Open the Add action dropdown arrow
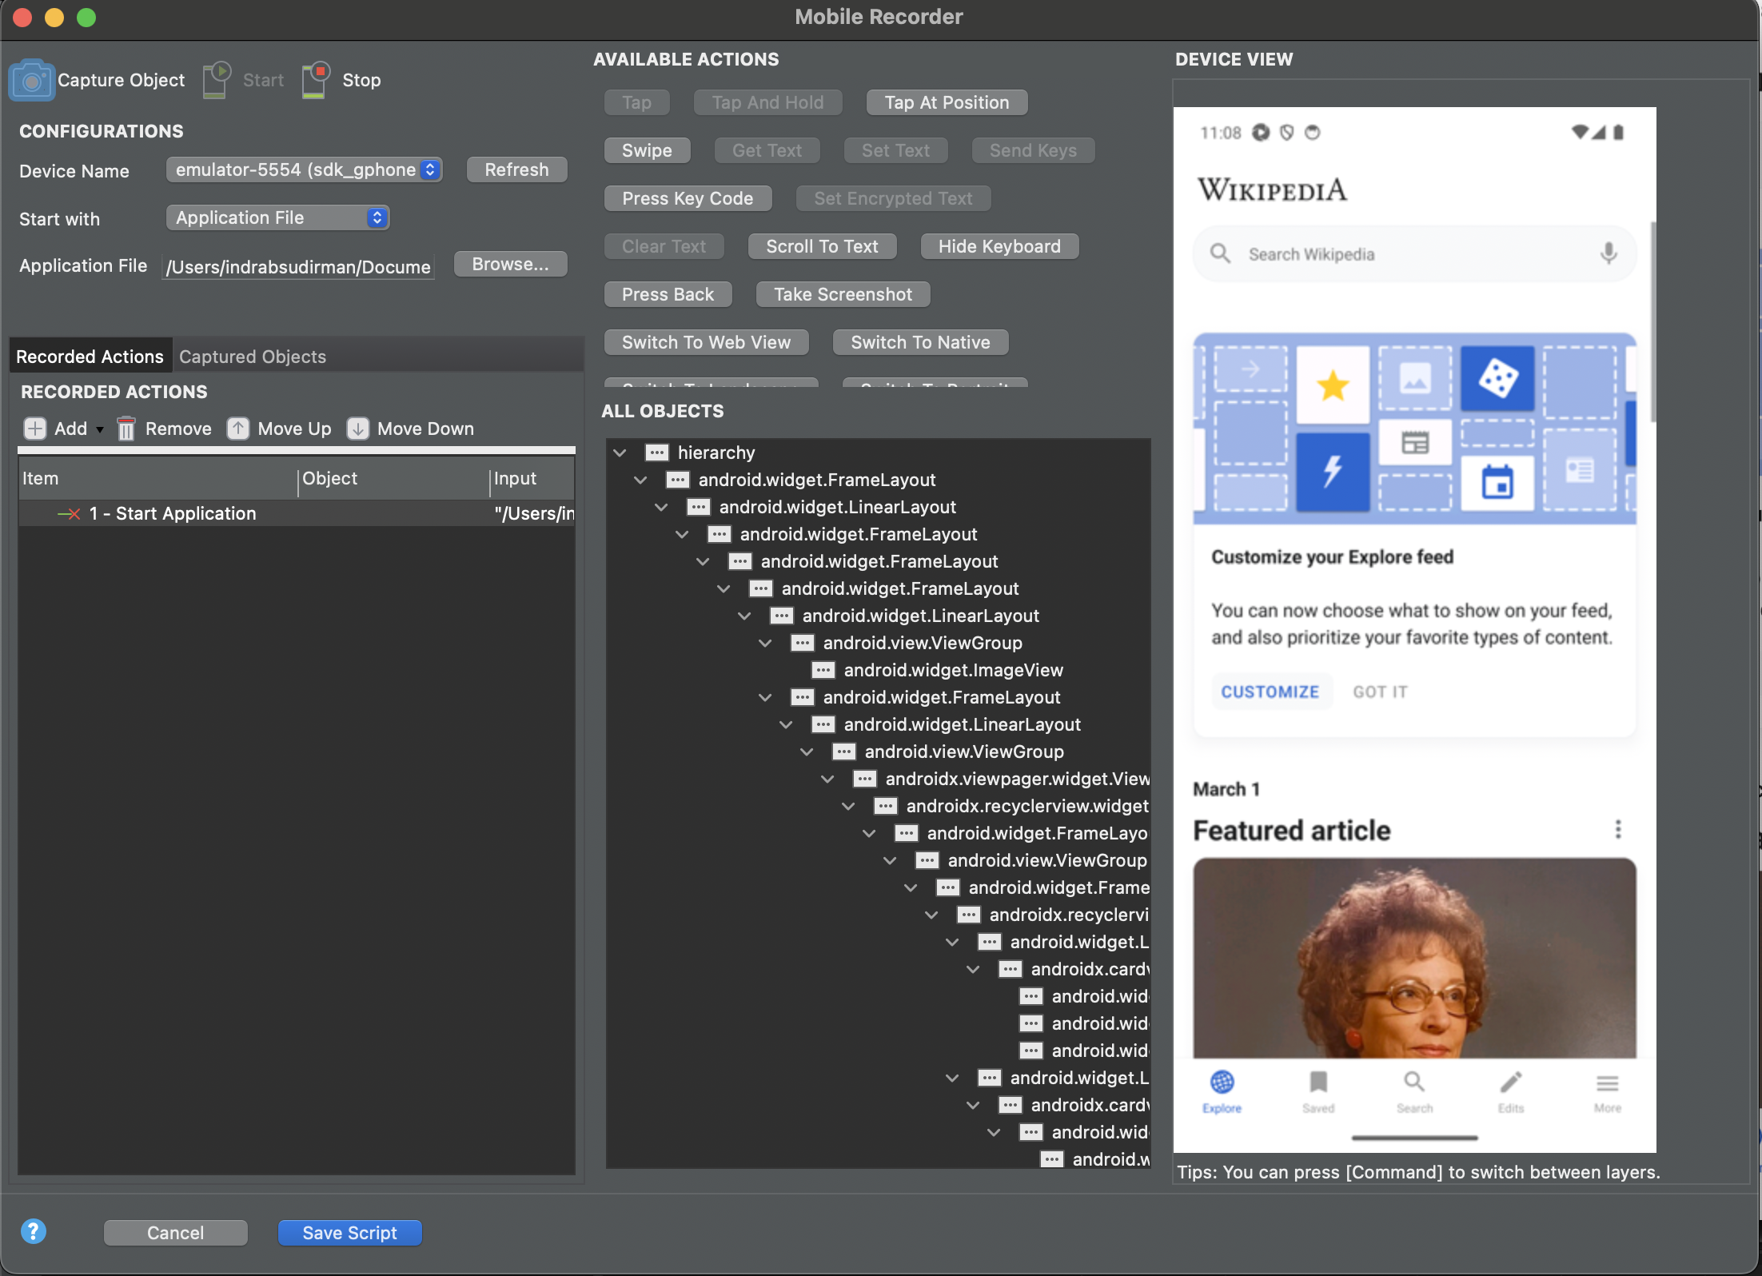1762x1276 pixels. 100,430
